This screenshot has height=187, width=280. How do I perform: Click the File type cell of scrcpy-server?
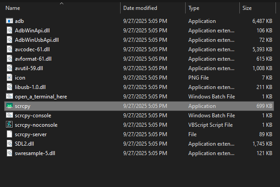click(192, 134)
